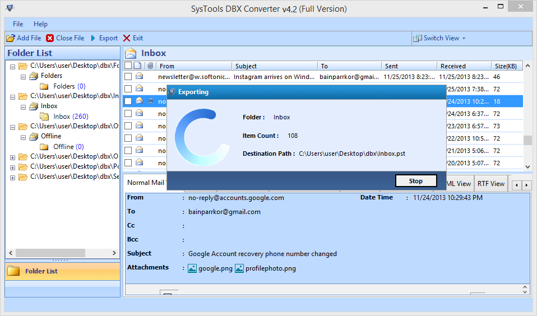Check the mail row received 11/22/2013 10:5
Image resolution: width=537 pixels, height=316 pixels.
point(128,138)
